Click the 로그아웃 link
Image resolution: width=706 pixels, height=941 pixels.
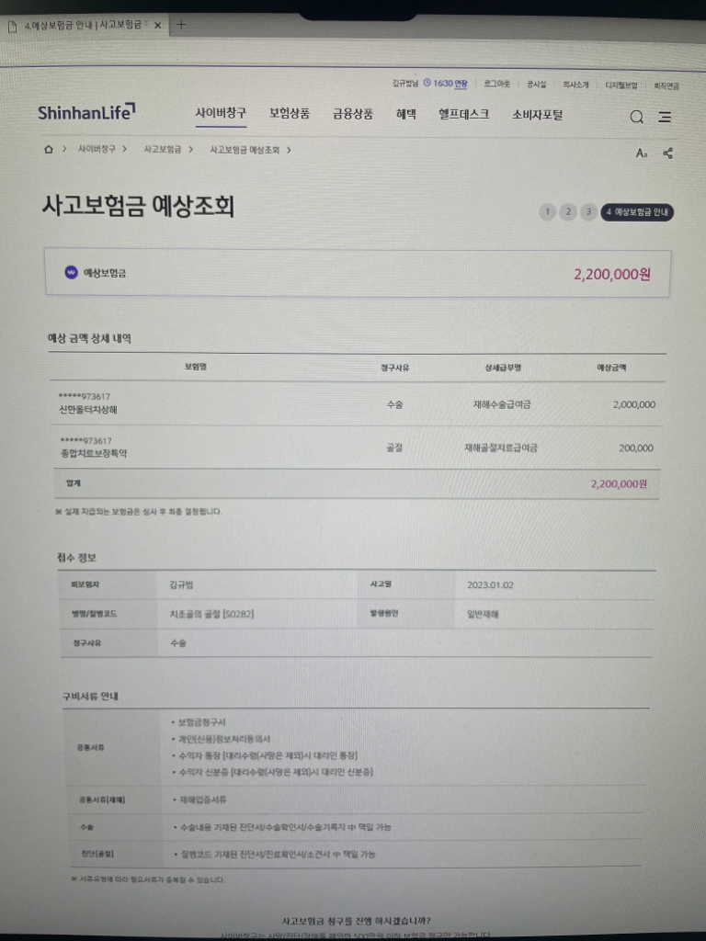point(496,84)
